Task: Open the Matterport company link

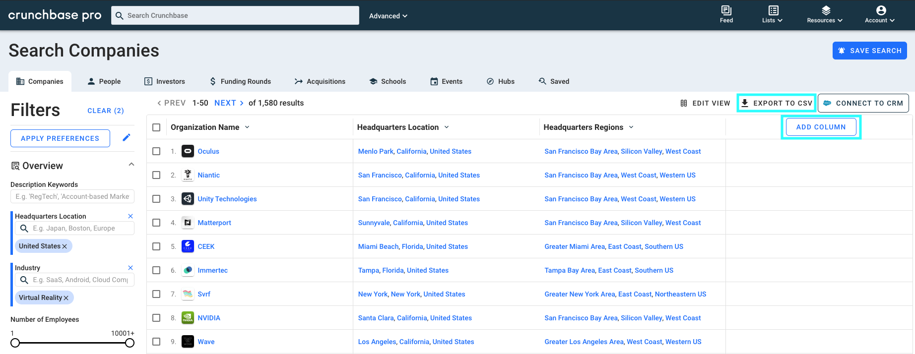Action: click(214, 223)
